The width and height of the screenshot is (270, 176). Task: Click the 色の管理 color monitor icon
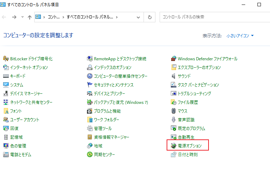tap(6, 146)
